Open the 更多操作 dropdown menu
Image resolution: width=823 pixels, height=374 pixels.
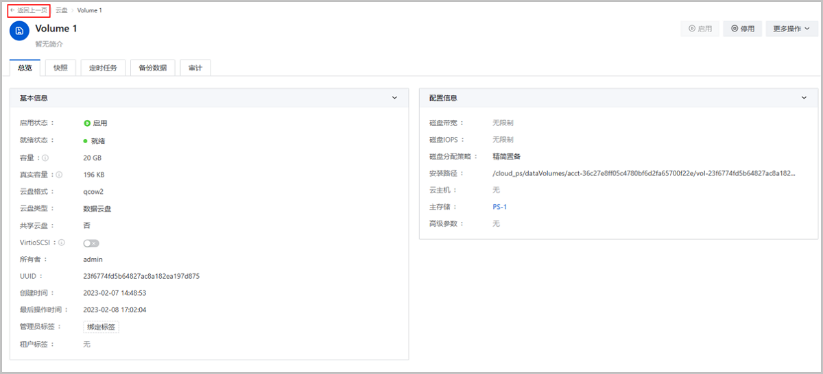(791, 29)
